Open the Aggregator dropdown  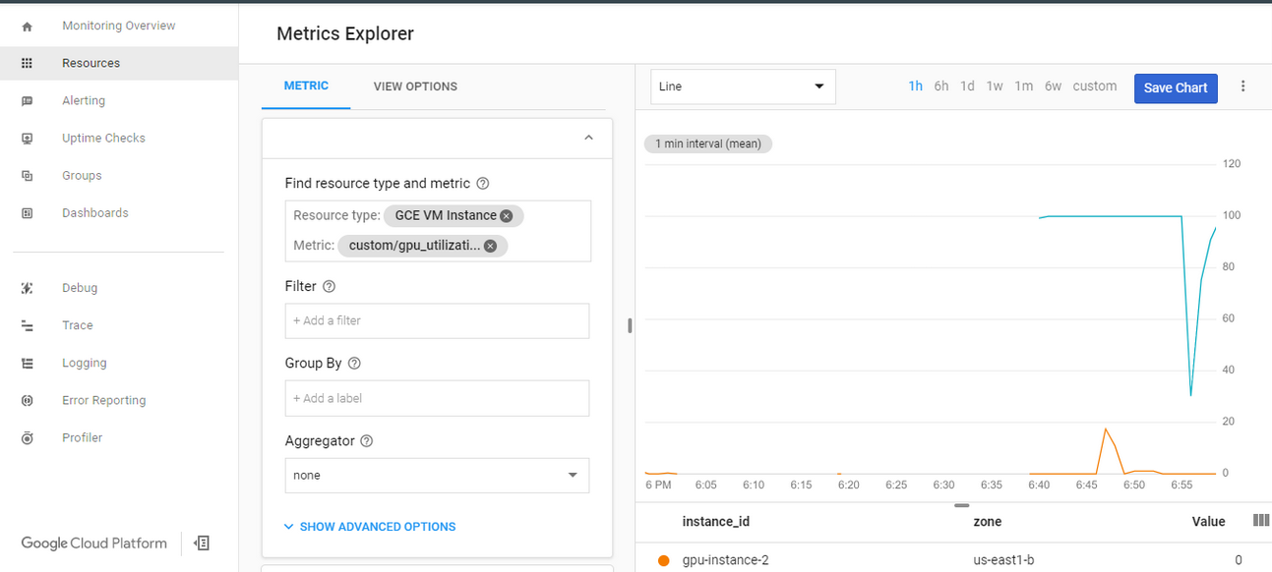(437, 475)
